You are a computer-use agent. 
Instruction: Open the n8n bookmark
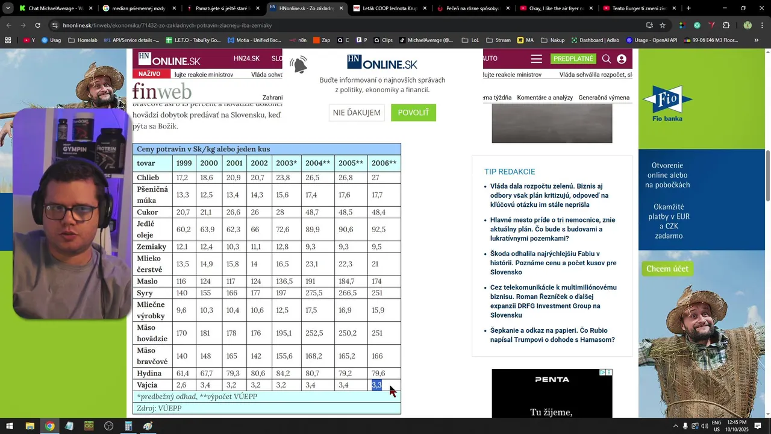click(298, 40)
